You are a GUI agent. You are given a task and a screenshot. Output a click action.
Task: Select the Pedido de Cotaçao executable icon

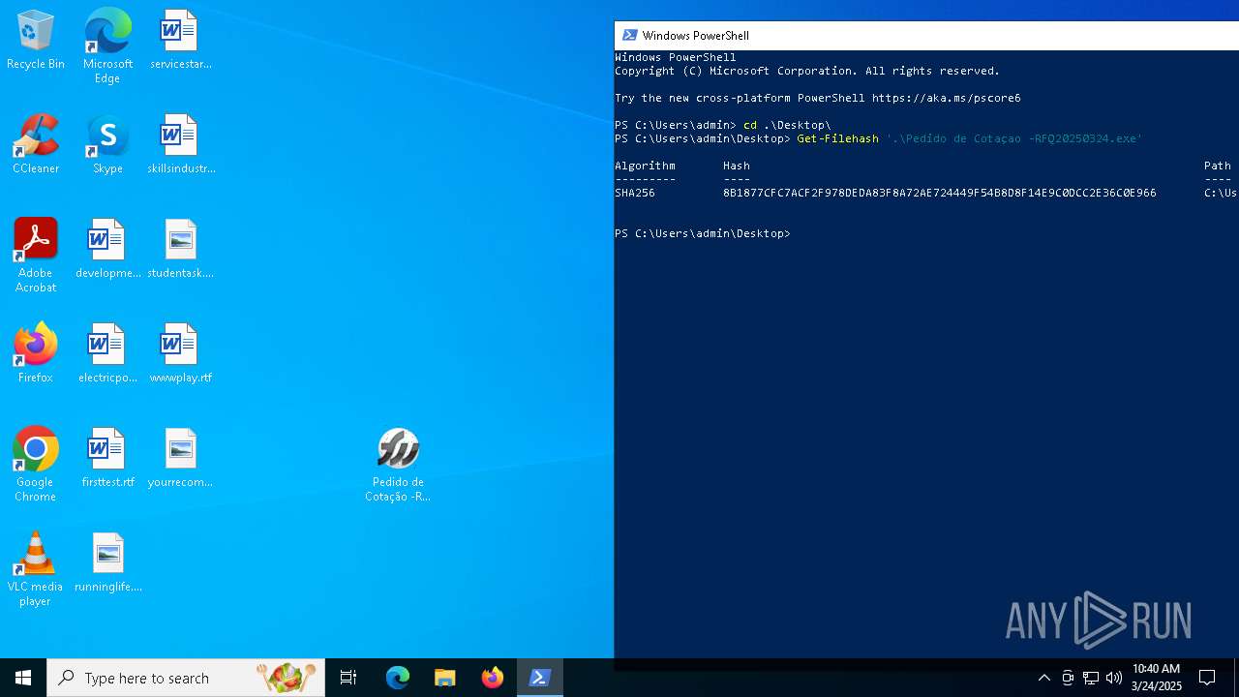pyautogui.click(x=398, y=466)
